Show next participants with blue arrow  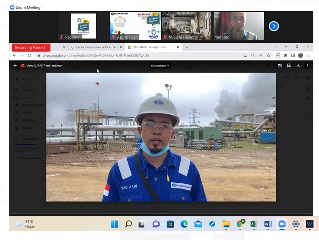click(274, 26)
